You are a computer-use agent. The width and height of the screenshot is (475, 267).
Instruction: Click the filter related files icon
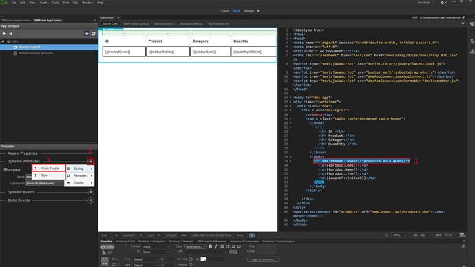coord(463,24)
